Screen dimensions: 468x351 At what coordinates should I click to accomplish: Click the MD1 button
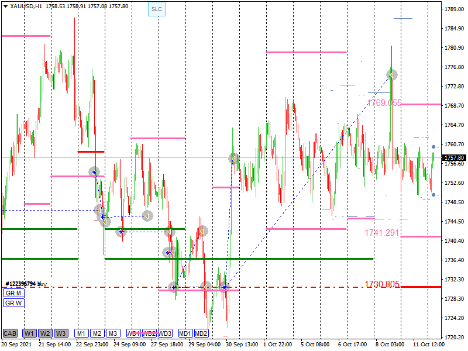pos(185,333)
